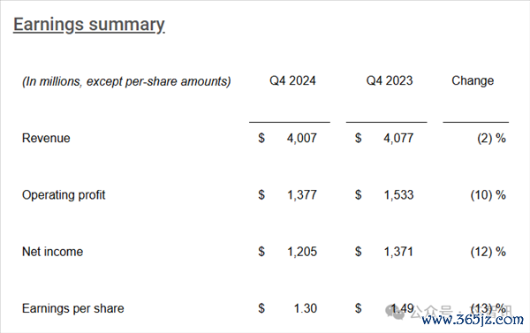The height and width of the screenshot is (333, 530).
Task: Click the Net income row label
Action: tap(52, 252)
